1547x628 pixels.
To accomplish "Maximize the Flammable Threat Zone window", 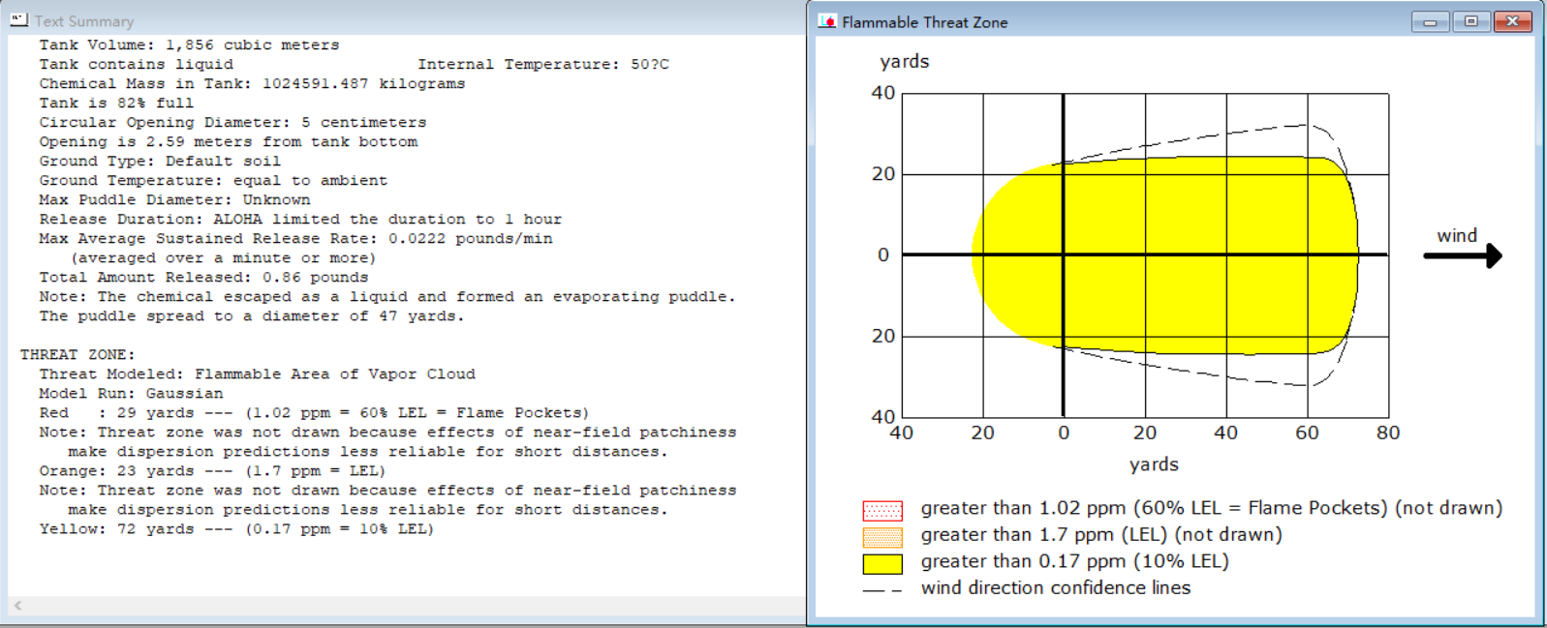I will coord(1471,21).
